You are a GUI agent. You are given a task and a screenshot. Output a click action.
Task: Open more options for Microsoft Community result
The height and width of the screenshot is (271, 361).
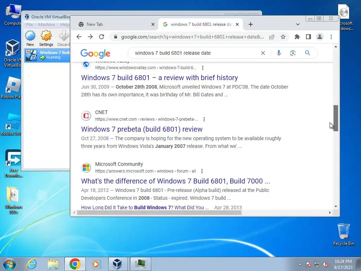(x=202, y=171)
